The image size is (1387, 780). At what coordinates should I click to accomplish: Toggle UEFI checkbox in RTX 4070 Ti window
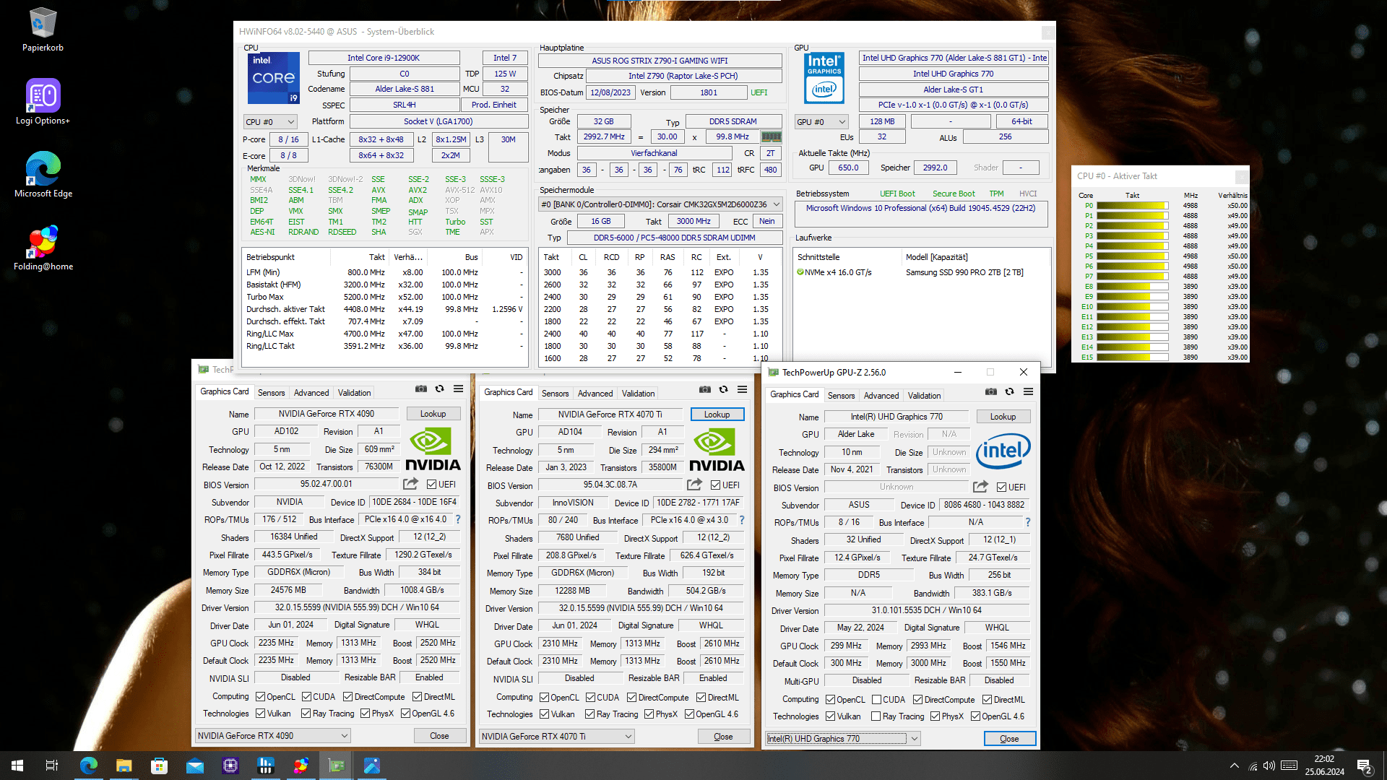tap(716, 485)
